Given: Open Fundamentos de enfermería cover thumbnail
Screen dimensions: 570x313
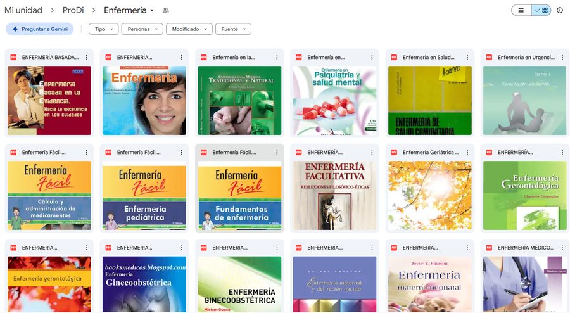Looking at the screenshot, I should click(239, 196).
